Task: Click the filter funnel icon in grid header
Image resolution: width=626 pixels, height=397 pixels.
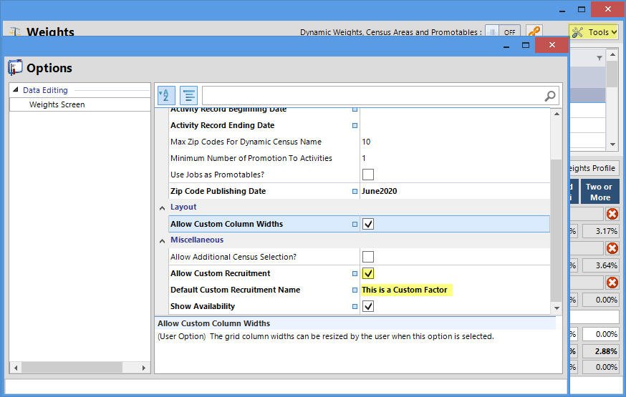Action: (599, 58)
